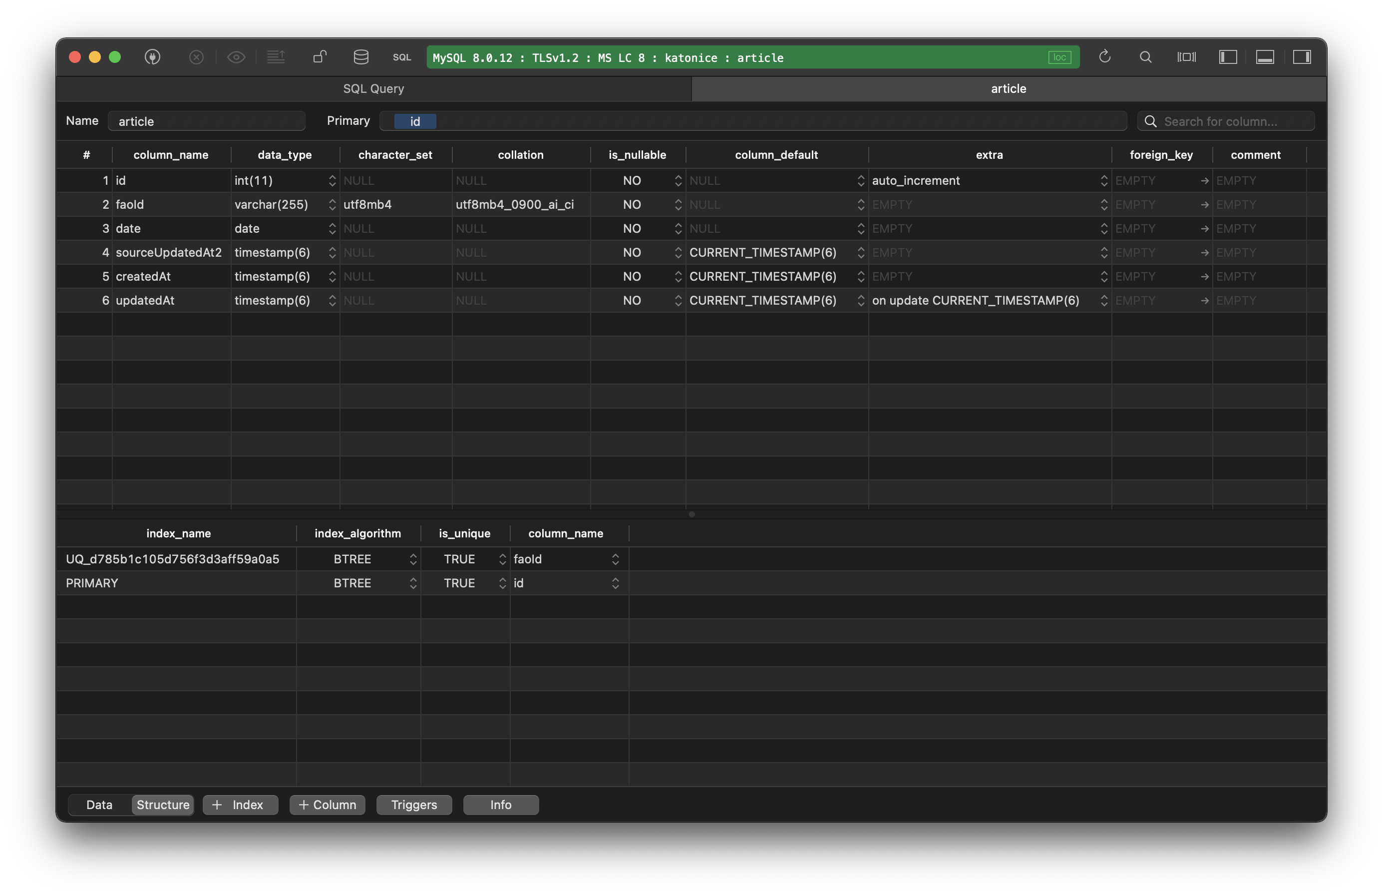Click the Search for column input field
This screenshot has width=1383, height=896.
(1226, 121)
